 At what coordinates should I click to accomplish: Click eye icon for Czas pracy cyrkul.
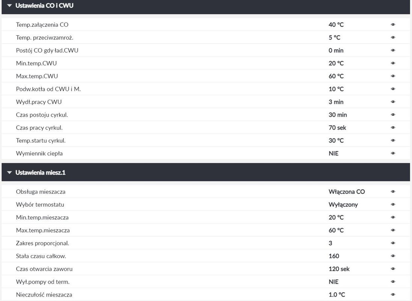pos(393,128)
